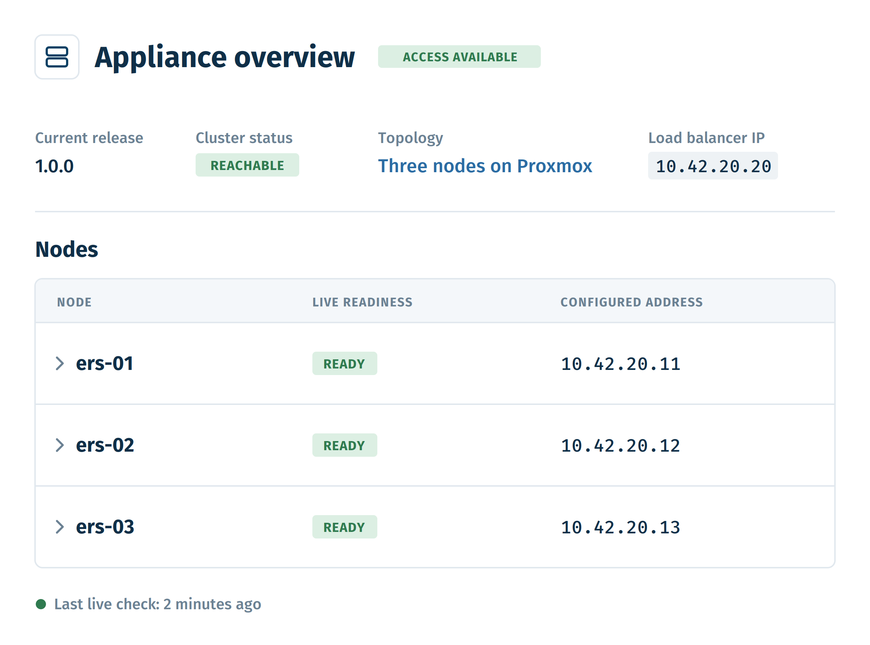Click the READY badge for ers-01
This screenshot has width=870, height=645.
click(344, 363)
